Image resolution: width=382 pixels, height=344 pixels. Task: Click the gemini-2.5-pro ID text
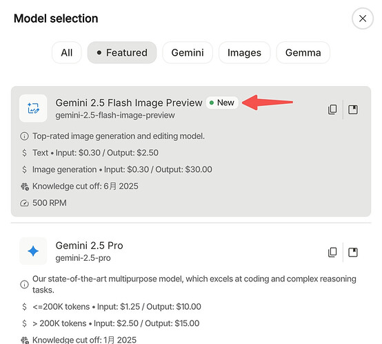(83, 258)
